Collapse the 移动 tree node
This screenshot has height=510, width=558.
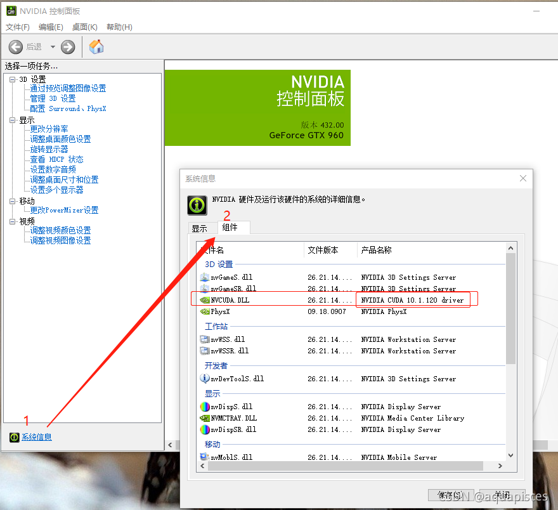pos(13,201)
